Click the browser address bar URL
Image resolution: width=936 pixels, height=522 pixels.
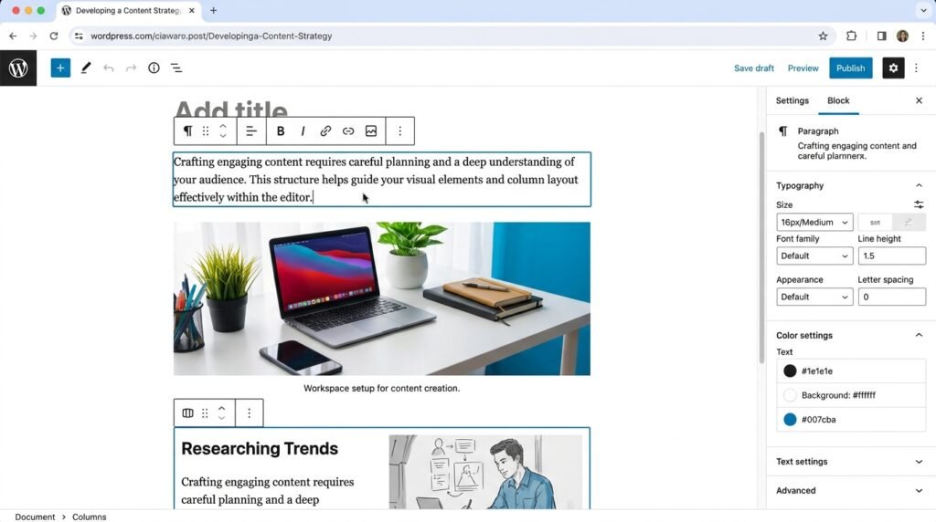coord(211,36)
